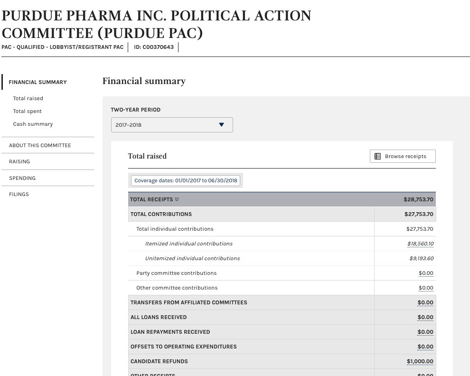470x376 pixels.
Task: Go to Total raised in the sidebar
Action: coord(28,98)
